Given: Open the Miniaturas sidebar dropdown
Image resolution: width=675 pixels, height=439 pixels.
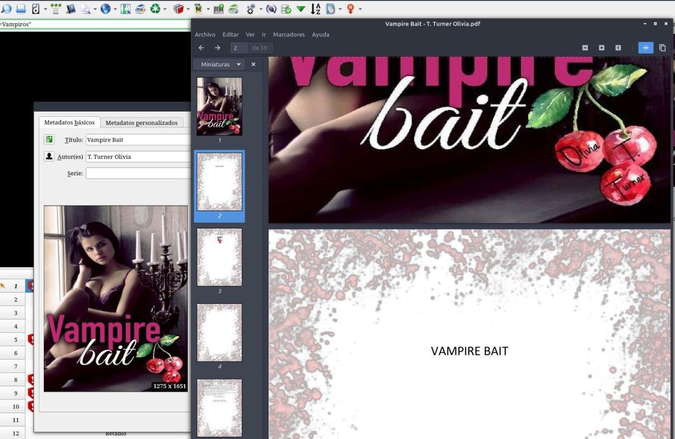Looking at the screenshot, I should [x=219, y=64].
